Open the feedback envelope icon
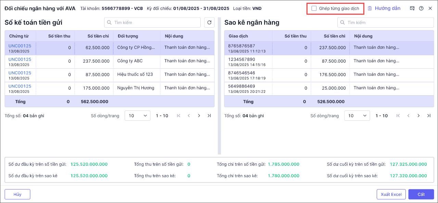This screenshot has height=203, width=438. point(412,9)
